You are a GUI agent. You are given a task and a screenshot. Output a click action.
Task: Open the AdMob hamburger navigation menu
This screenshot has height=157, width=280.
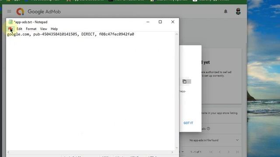(x=9, y=12)
